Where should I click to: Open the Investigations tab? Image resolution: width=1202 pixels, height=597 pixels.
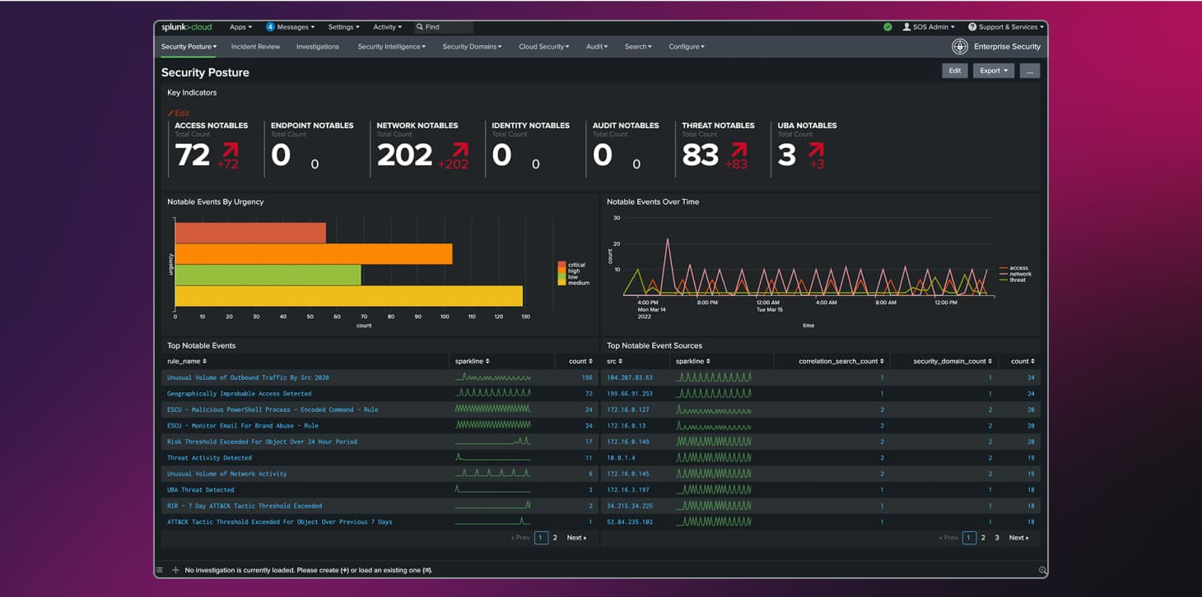click(318, 47)
